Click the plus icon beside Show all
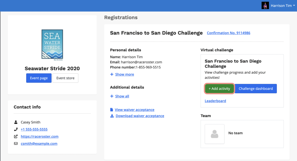Viewport: 297px width, 161px height. pyautogui.click(x=112, y=96)
